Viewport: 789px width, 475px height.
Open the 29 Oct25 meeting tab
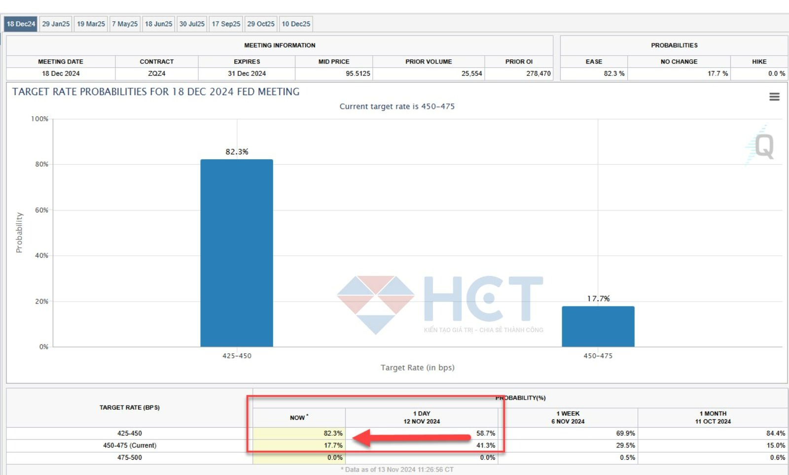click(261, 24)
